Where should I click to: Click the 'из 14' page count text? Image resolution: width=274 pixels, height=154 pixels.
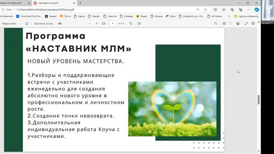point(121,24)
